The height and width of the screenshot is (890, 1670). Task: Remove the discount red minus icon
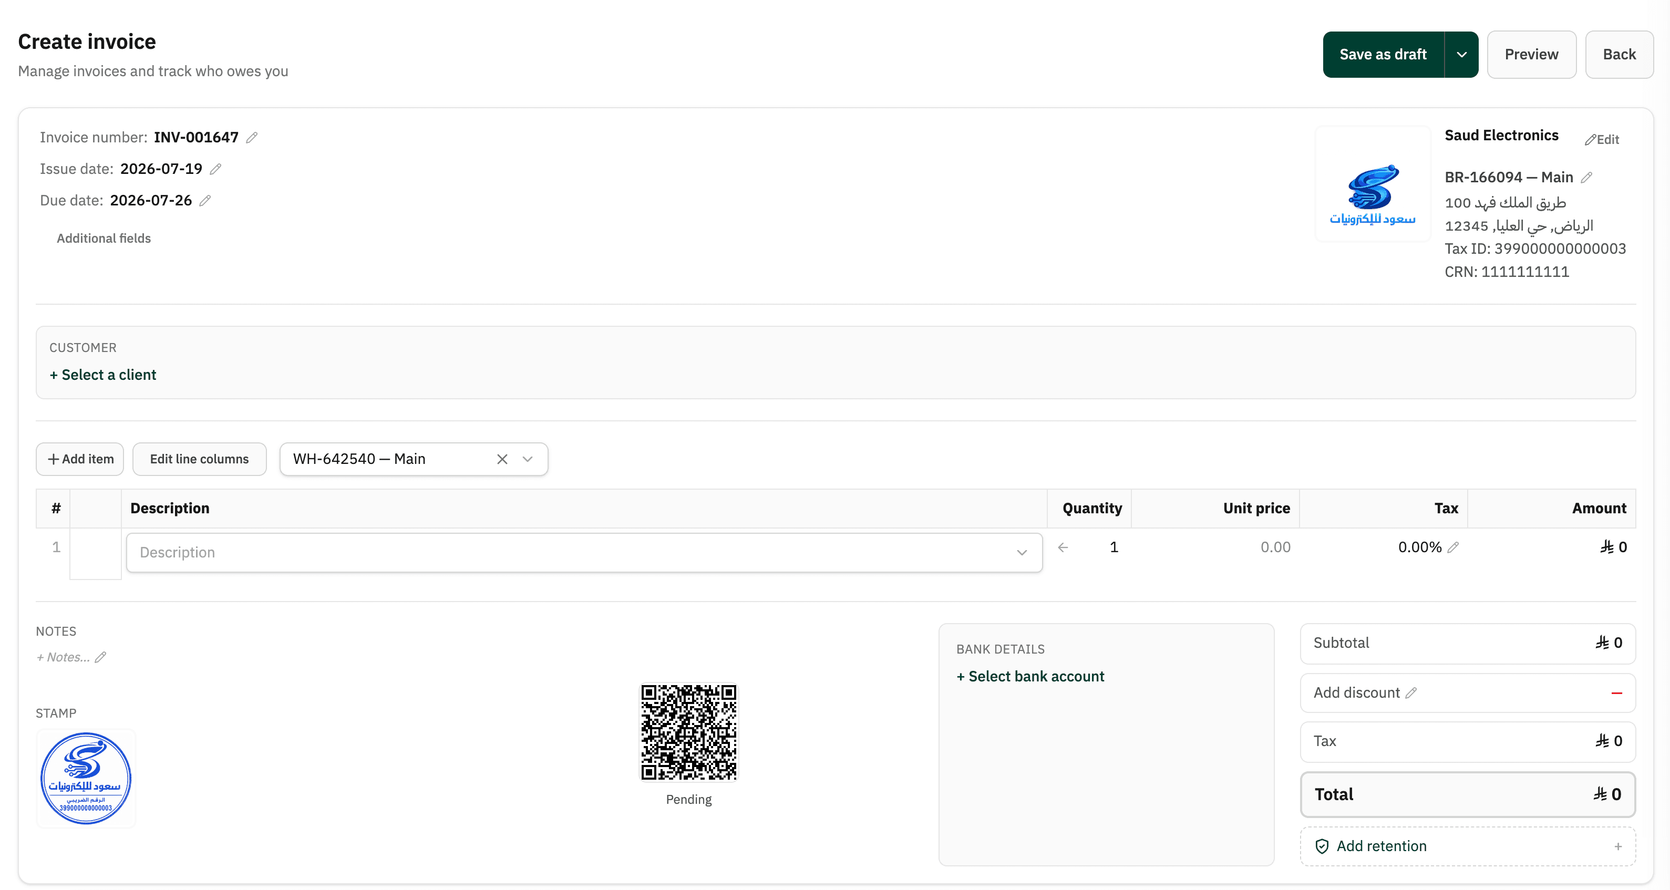[1617, 693]
